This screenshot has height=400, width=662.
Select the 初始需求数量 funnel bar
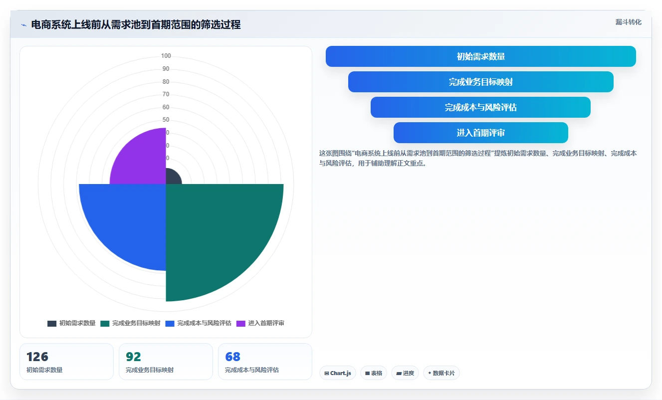point(481,56)
